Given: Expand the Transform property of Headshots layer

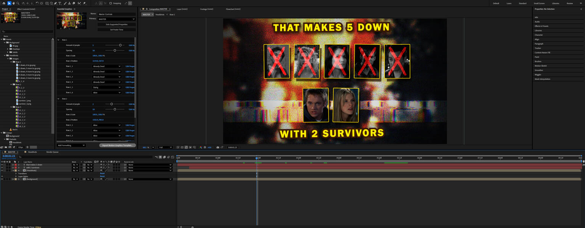Looking at the screenshot, I should click(16, 173).
